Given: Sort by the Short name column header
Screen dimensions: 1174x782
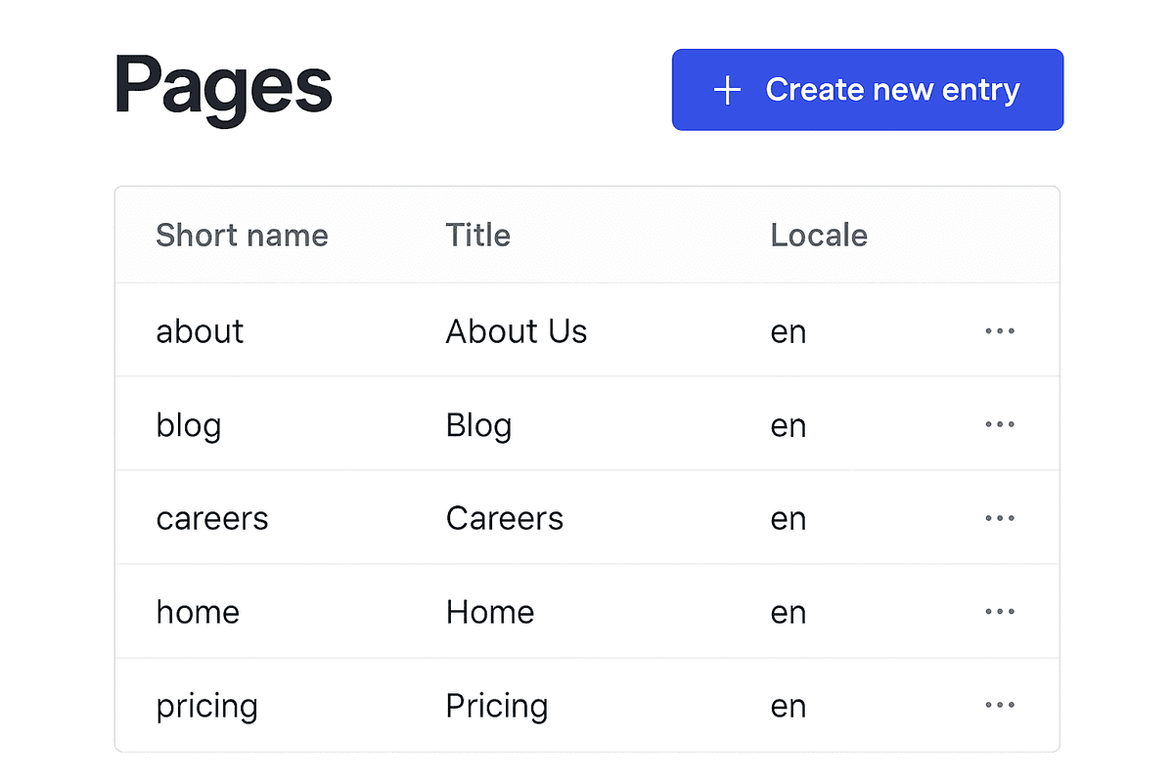Looking at the screenshot, I should pos(242,236).
